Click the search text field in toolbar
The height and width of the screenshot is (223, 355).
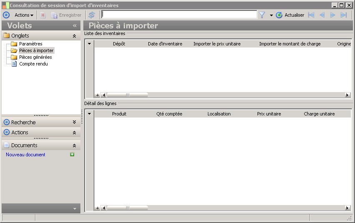179,15
